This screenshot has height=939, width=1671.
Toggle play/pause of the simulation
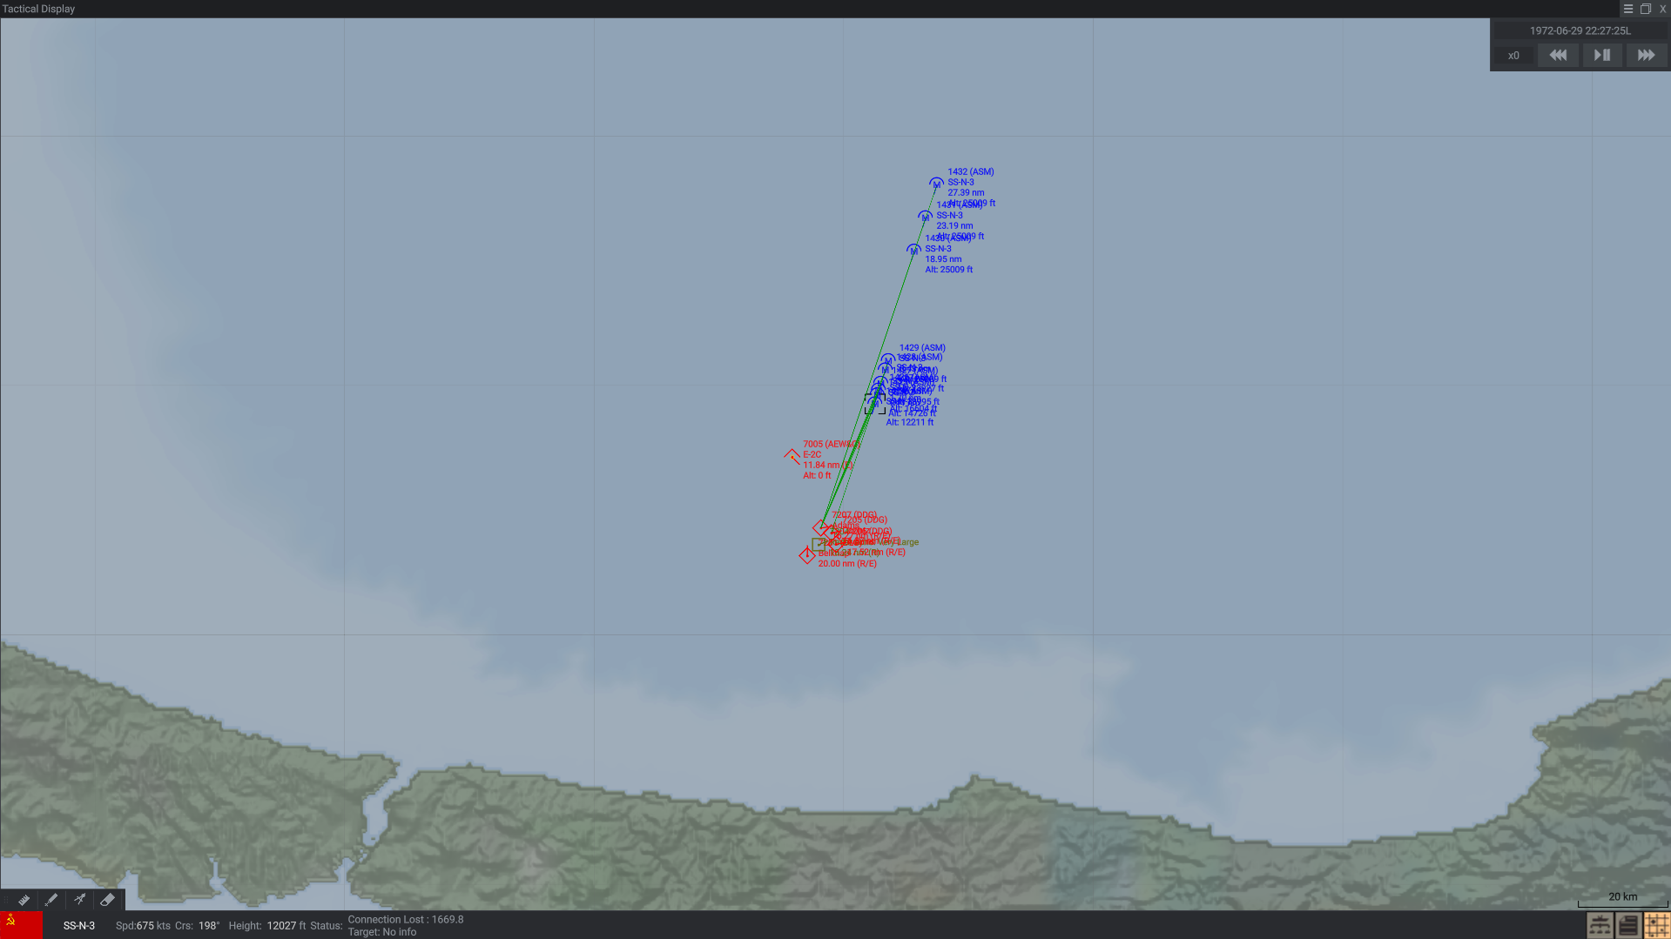[x=1602, y=55]
